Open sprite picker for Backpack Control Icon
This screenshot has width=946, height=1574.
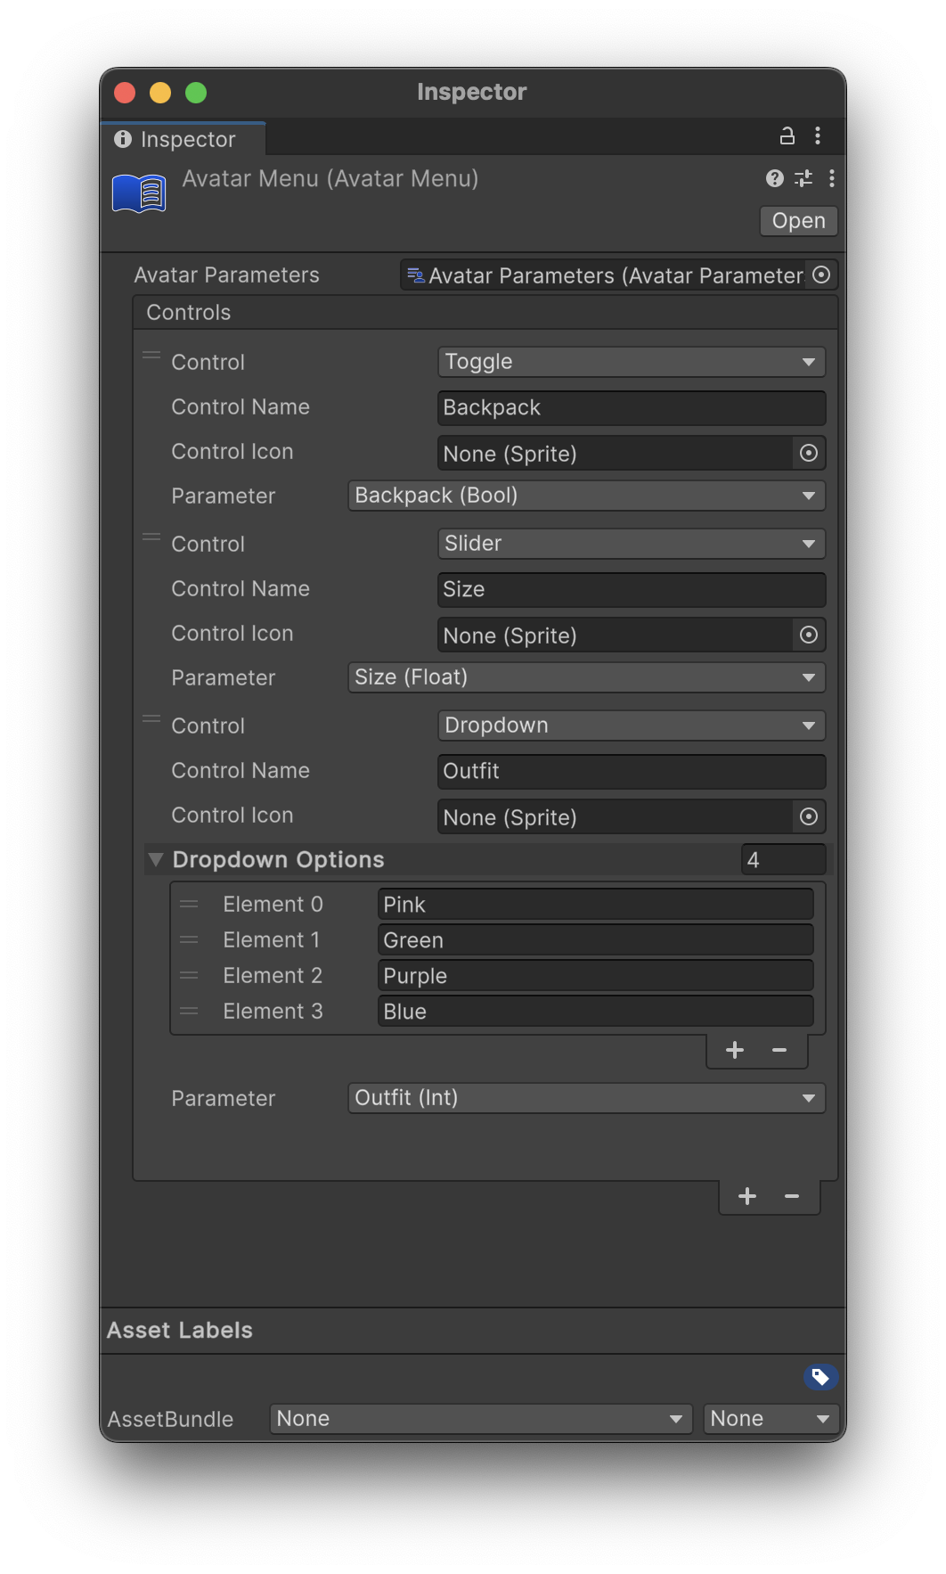click(x=809, y=454)
